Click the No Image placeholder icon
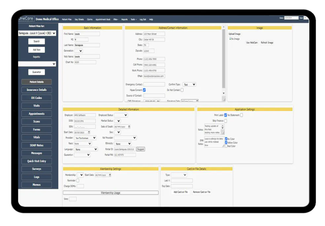The width and height of the screenshot is (325, 226). 231,39
